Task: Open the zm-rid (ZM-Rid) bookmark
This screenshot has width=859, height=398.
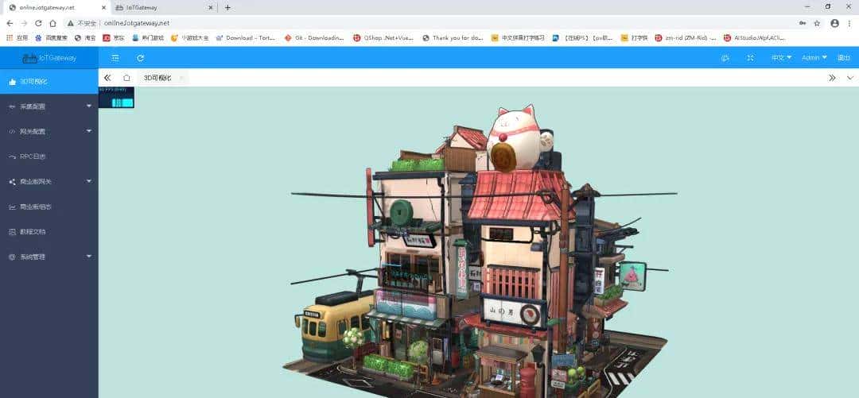Action: pos(686,38)
